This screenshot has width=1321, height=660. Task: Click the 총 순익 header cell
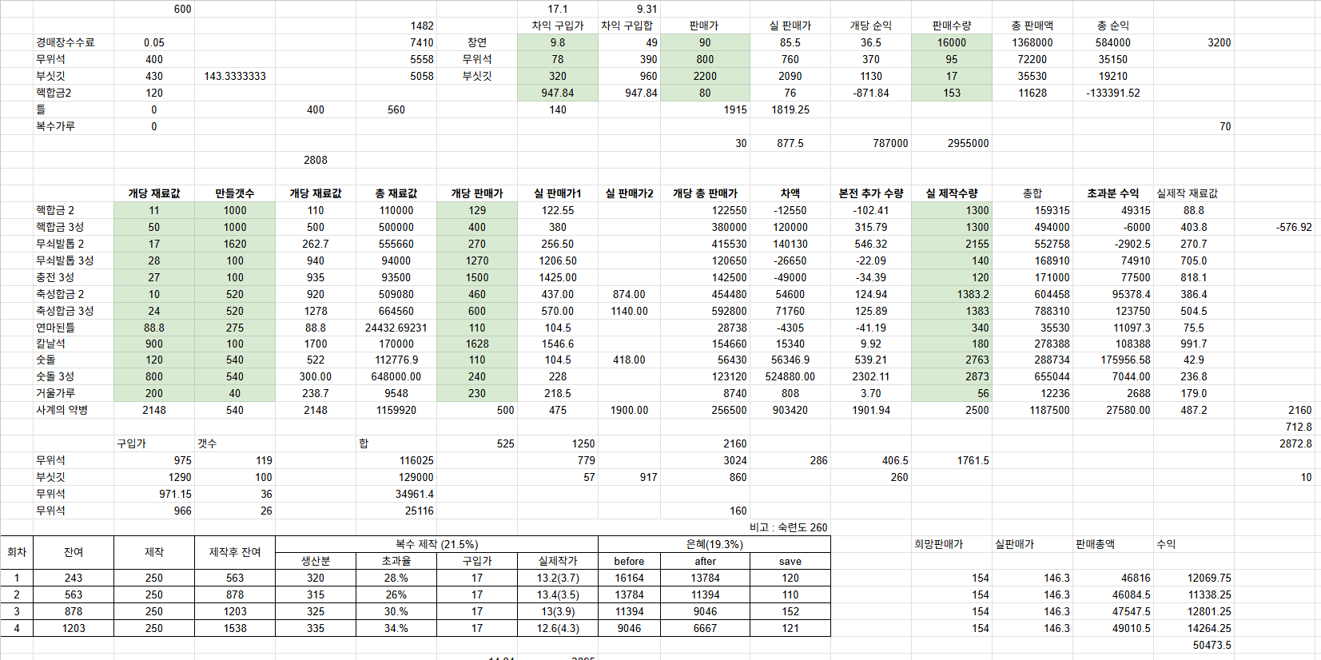tap(1112, 26)
